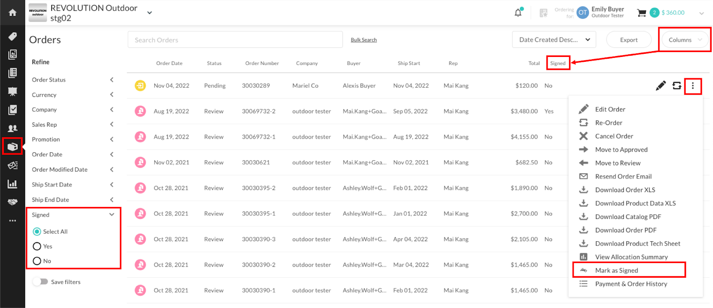Click the Search Orders input field

235,40
